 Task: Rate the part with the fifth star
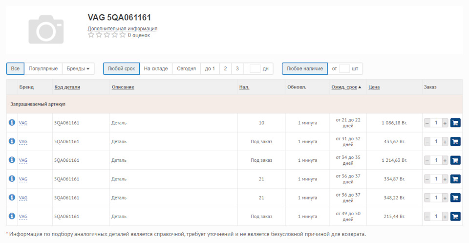122,35
